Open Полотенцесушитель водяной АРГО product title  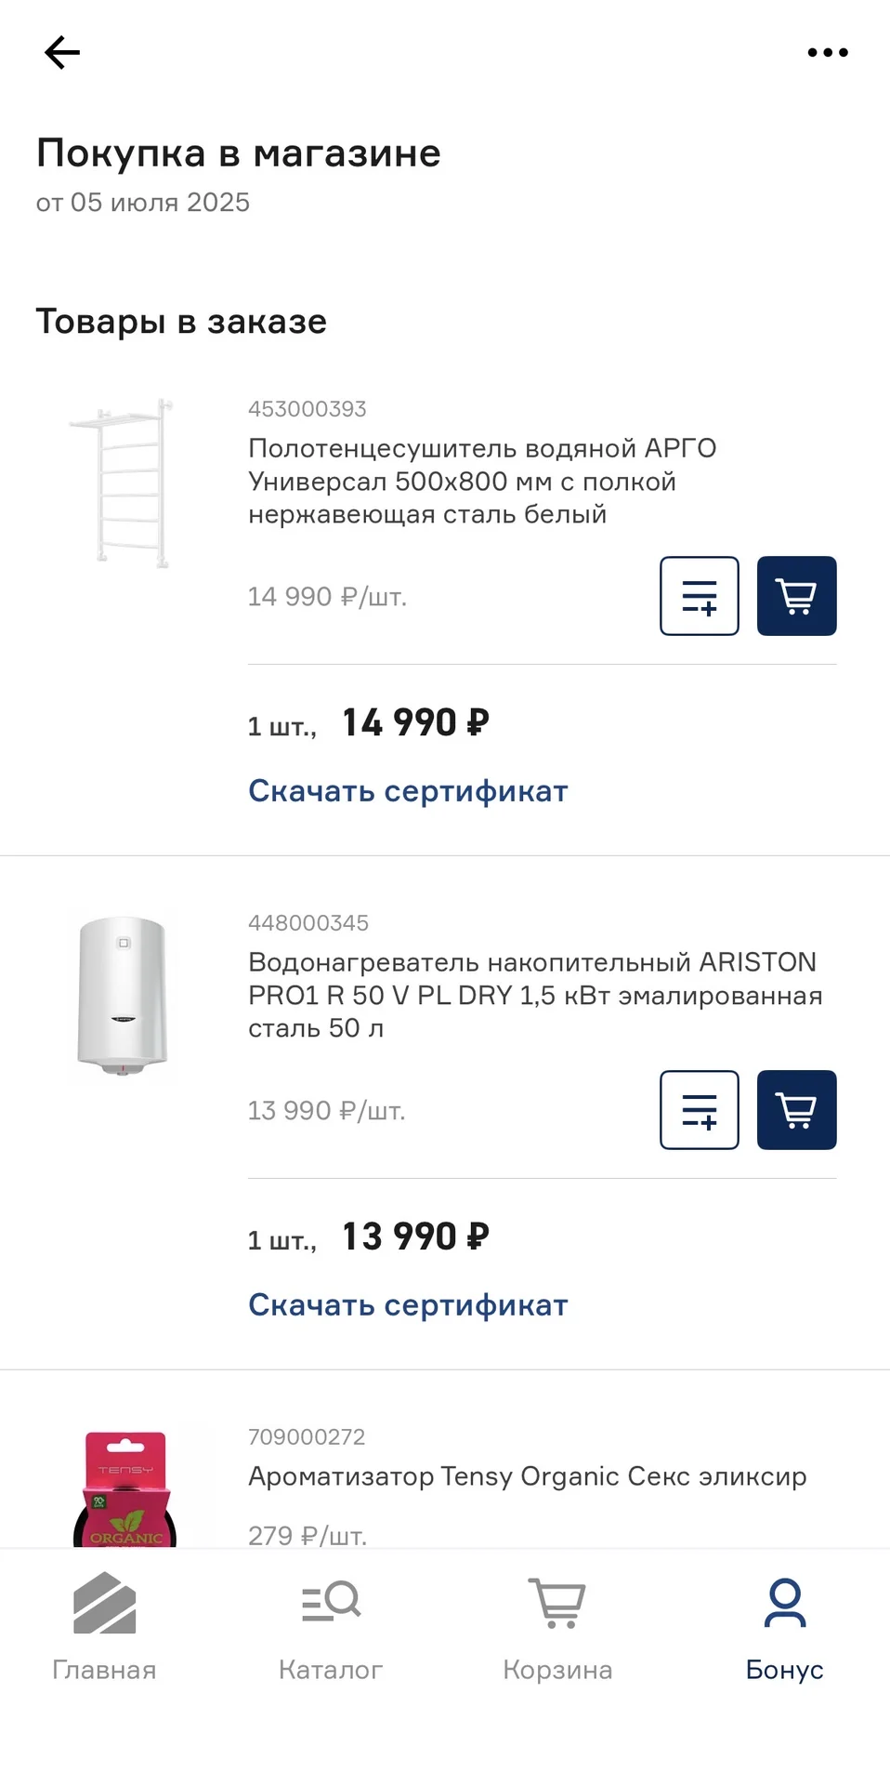click(482, 481)
